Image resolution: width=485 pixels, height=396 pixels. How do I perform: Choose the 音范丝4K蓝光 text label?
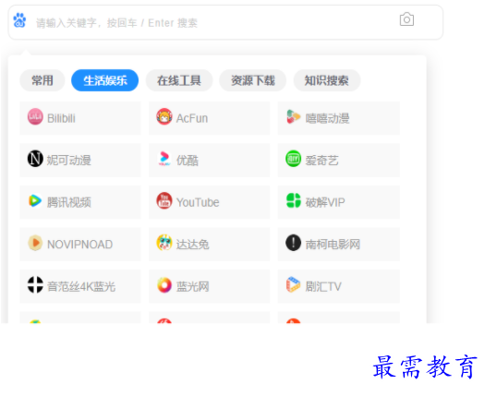(81, 286)
